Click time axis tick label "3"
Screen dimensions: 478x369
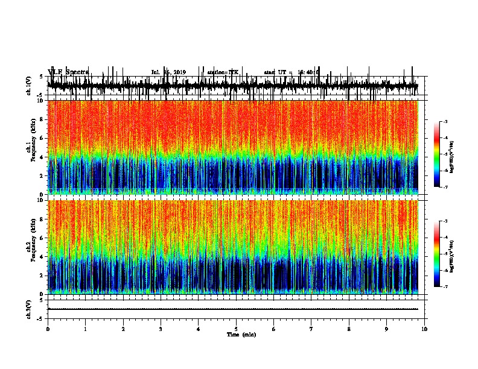pyautogui.click(x=161, y=329)
